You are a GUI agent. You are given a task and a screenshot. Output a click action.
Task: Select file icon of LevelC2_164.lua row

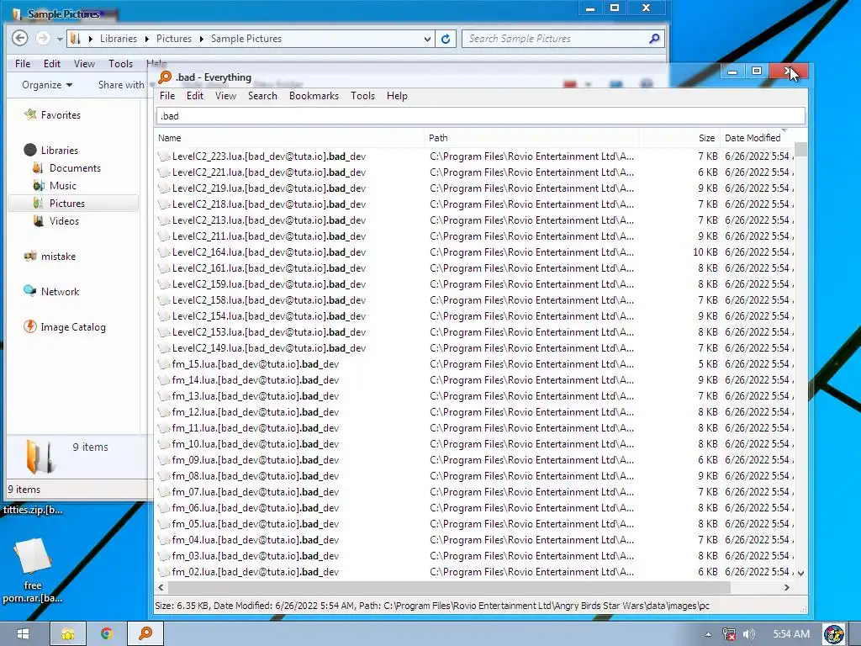pyautogui.click(x=164, y=252)
